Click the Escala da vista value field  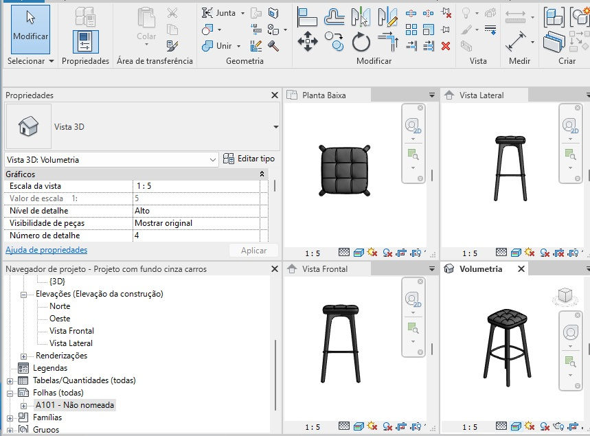[196, 186]
